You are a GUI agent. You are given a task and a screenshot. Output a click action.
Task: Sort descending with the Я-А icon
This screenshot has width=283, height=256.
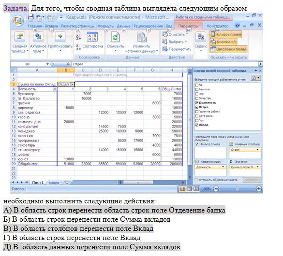click(x=78, y=47)
